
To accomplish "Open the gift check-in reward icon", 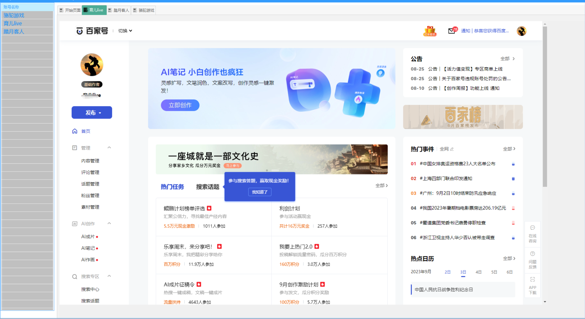I will (430, 31).
